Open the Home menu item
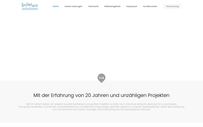 [x=55, y=6]
